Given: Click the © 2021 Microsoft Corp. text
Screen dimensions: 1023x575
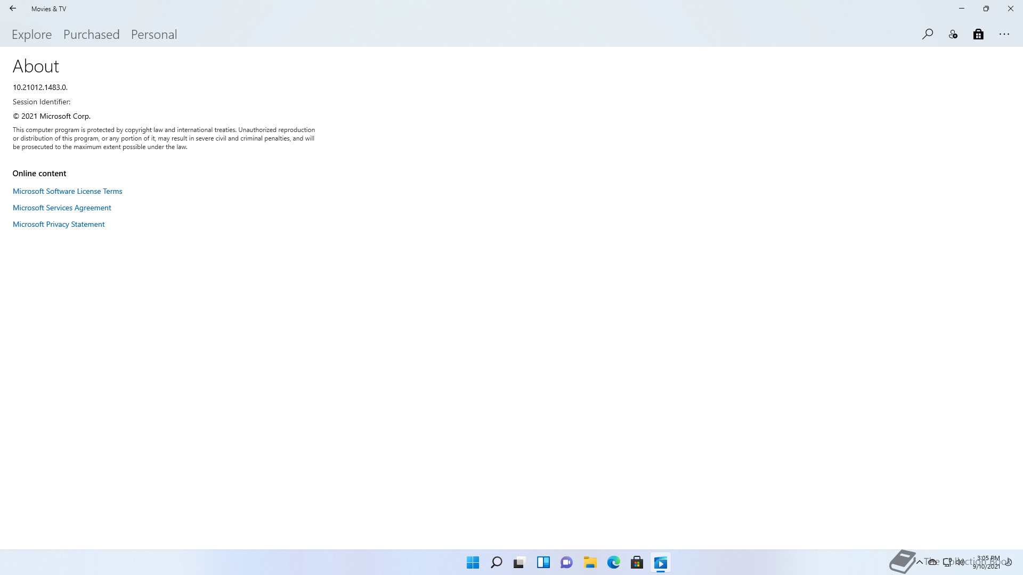Looking at the screenshot, I should (x=52, y=116).
